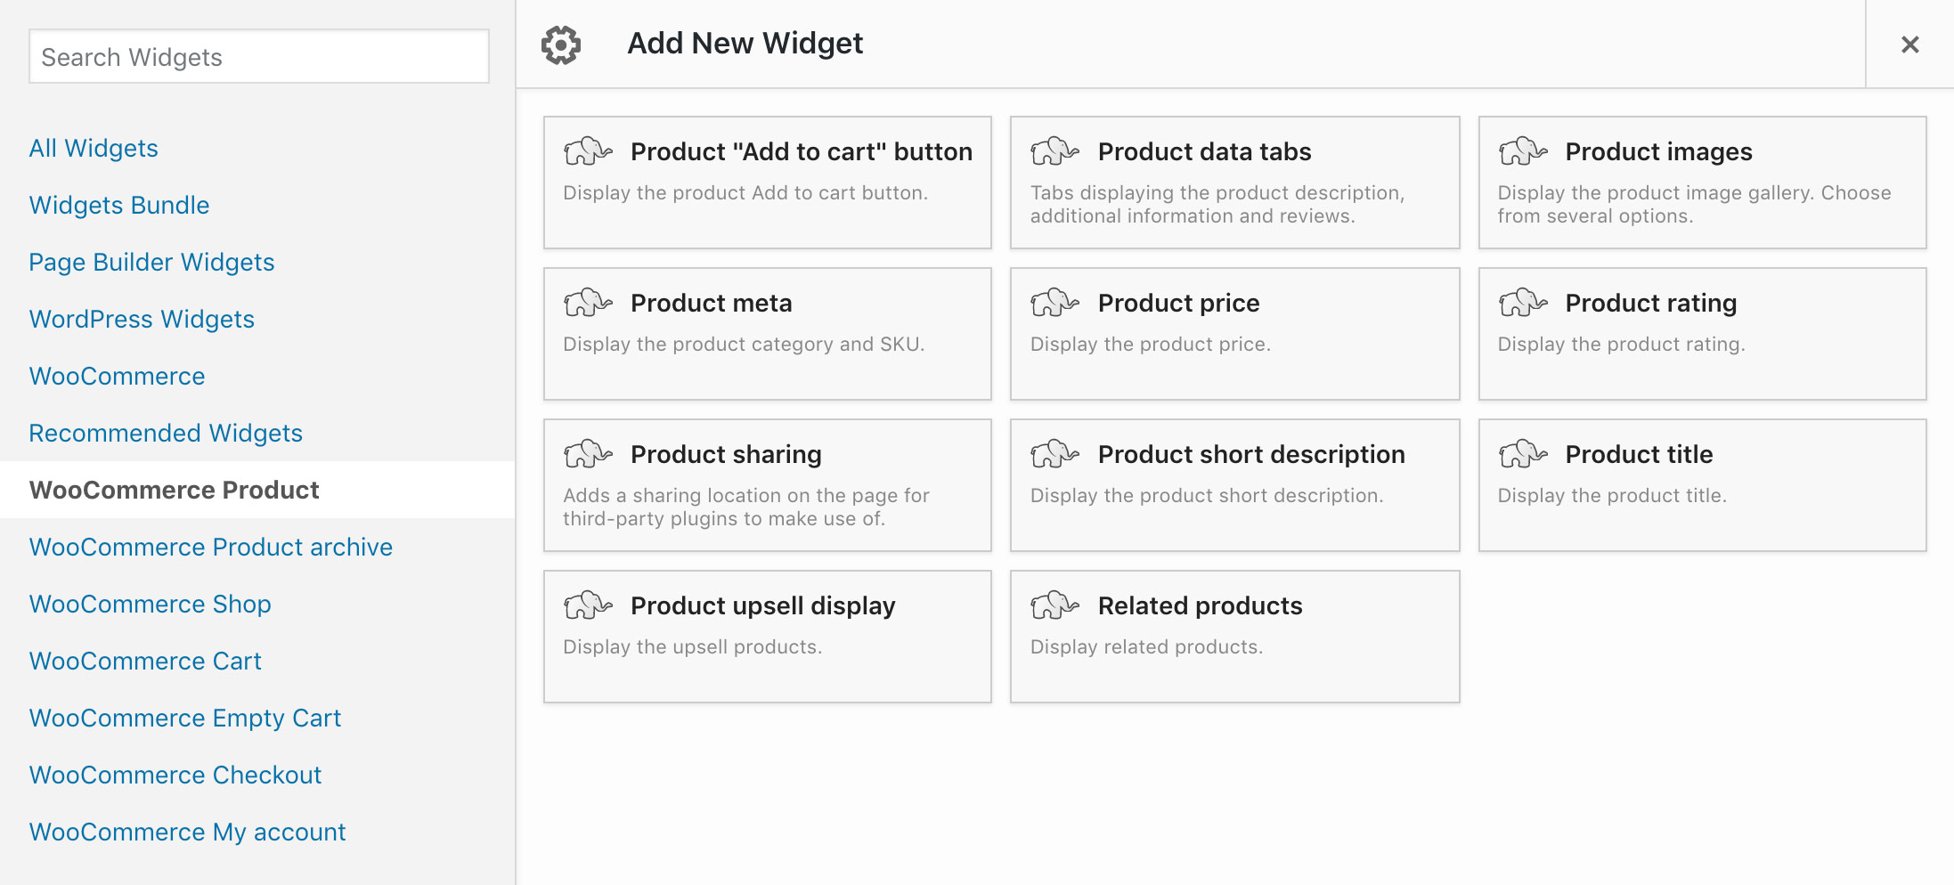Click the elephant icon on Product meta widget
1954x885 pixels.
(588, 303)
